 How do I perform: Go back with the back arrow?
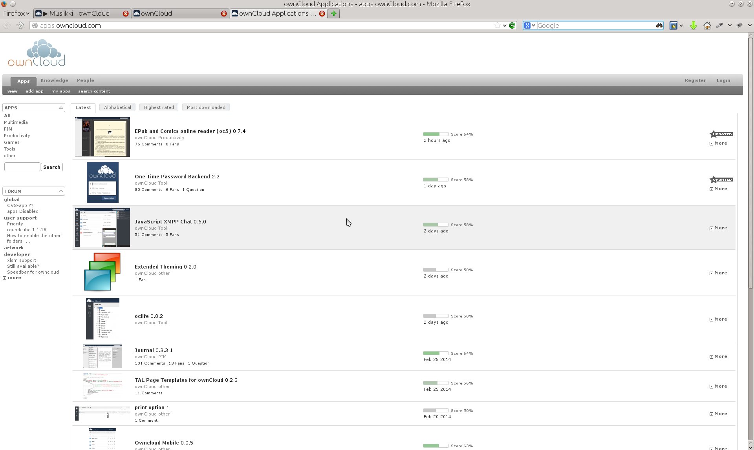(7, 25)
